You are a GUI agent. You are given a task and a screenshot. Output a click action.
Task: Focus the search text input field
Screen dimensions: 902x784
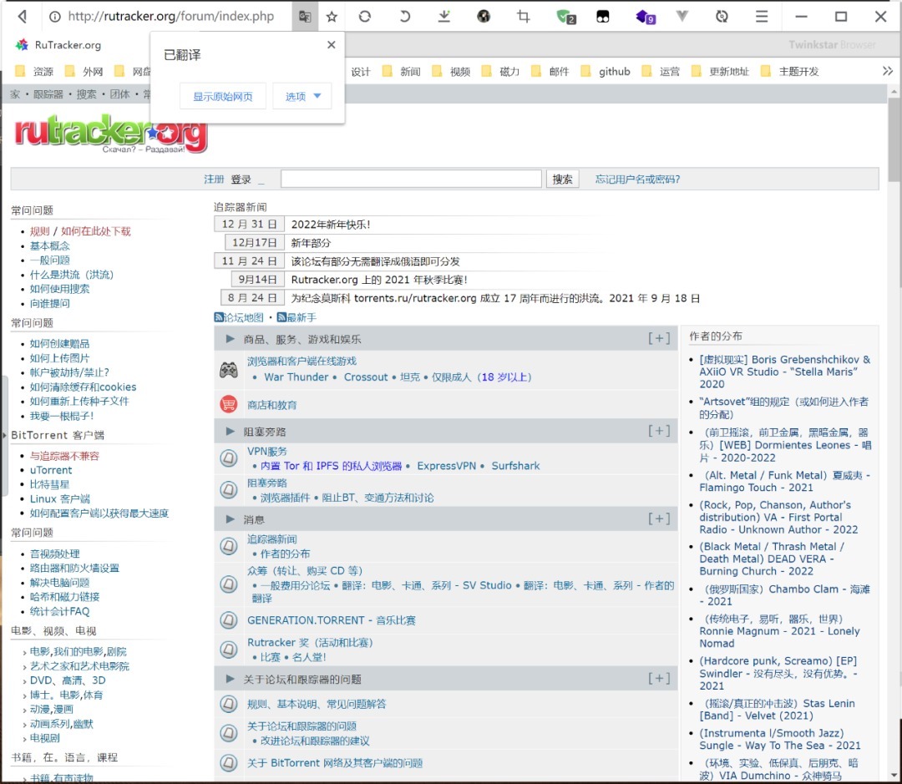[x=411, y=179]
